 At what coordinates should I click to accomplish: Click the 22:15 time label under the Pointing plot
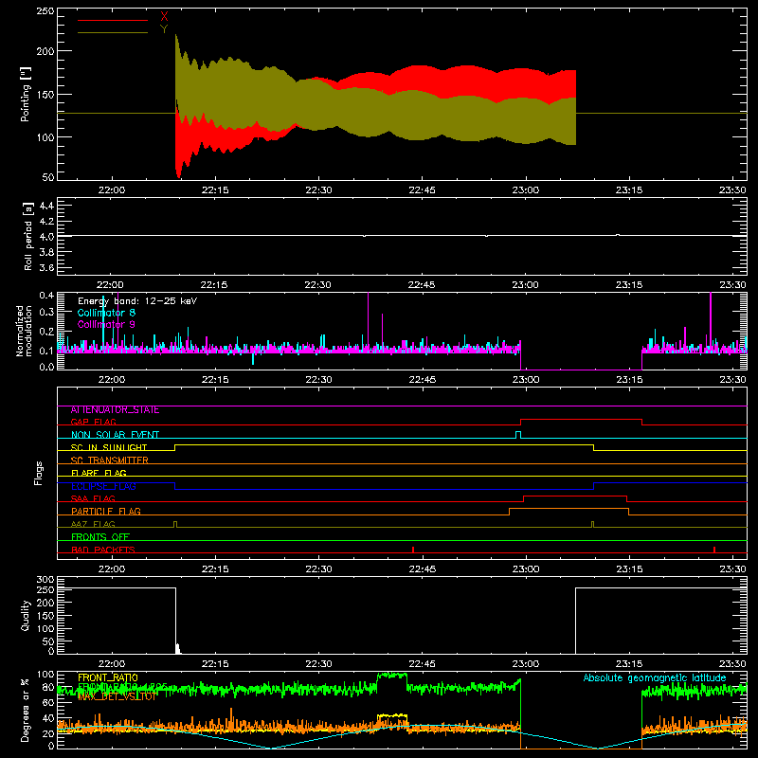coord(215,190)
